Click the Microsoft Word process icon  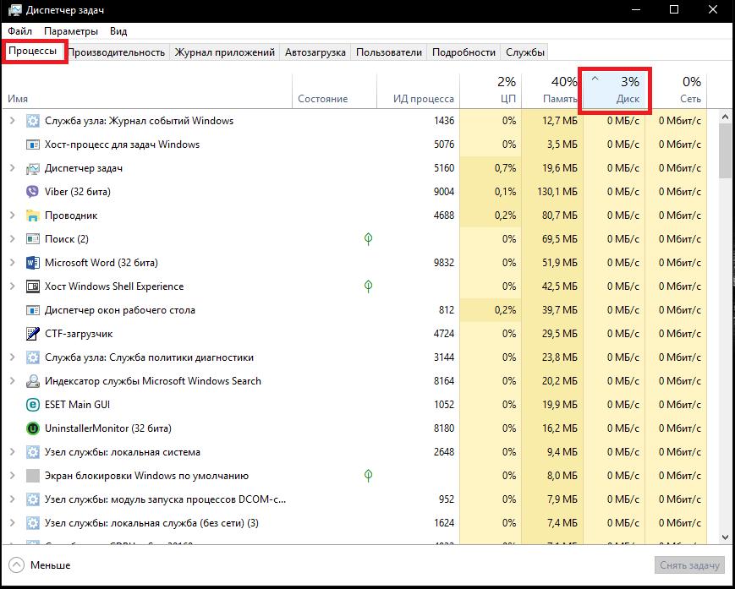click(32, 263)
